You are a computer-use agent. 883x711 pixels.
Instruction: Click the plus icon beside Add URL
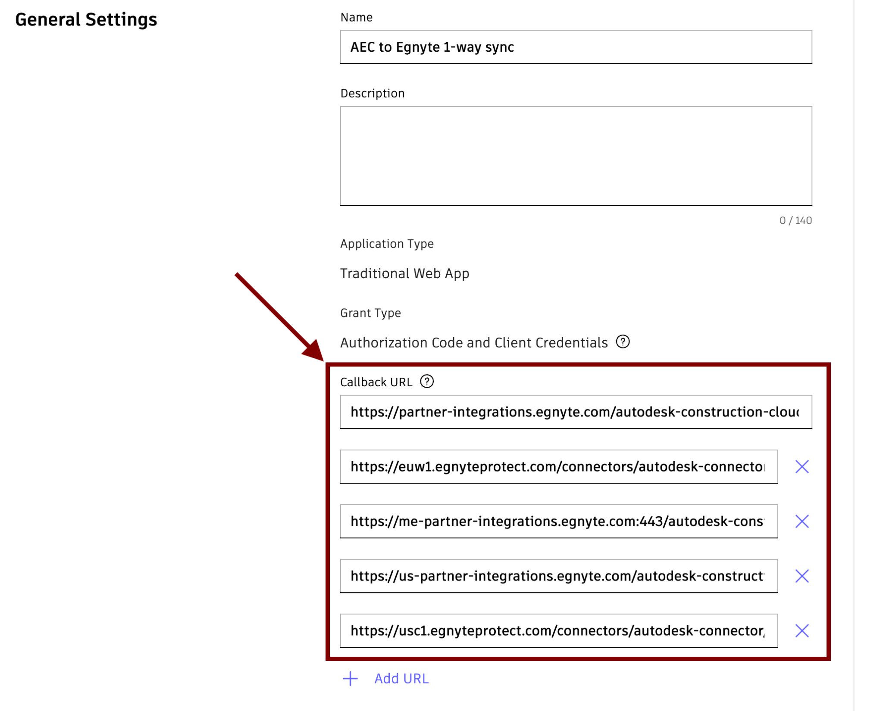click(350, 678)
